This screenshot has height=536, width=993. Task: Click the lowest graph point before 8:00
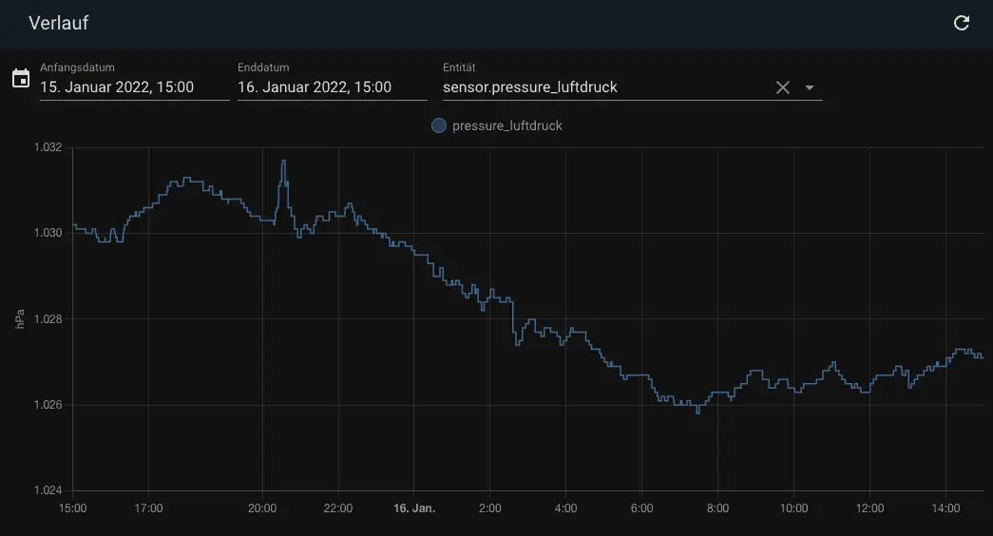click(697, 412)
